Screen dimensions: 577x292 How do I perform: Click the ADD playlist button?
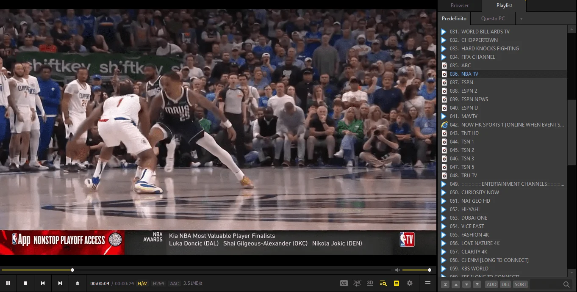click(491, 284)
